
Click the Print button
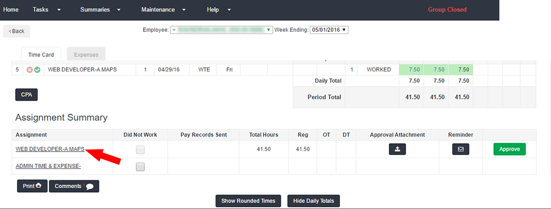click(33, 186)
